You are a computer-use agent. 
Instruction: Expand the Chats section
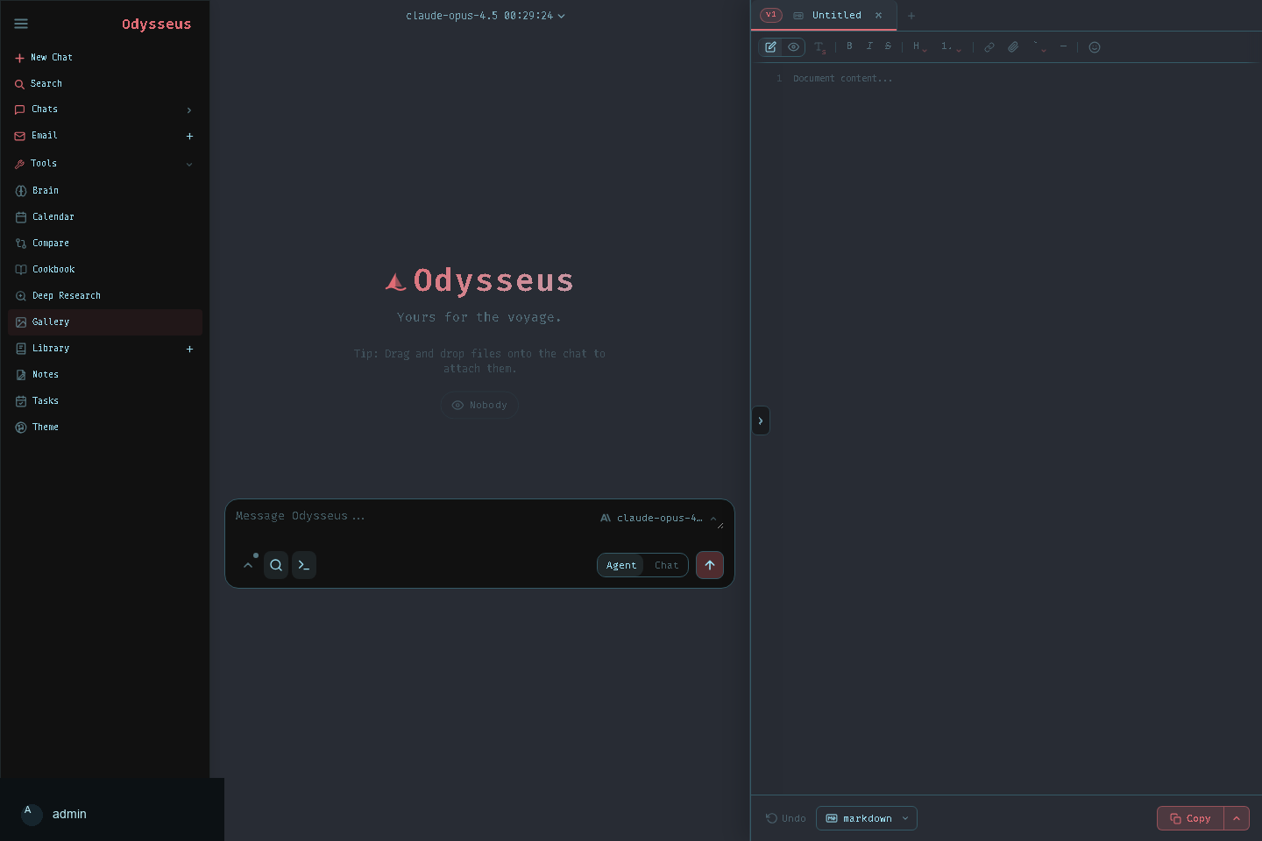pyautogui.click(x=105, y=110)
